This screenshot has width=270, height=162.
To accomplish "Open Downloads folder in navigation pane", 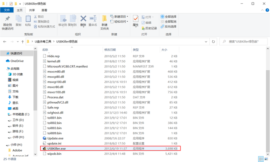I will [x=13, y=97].
